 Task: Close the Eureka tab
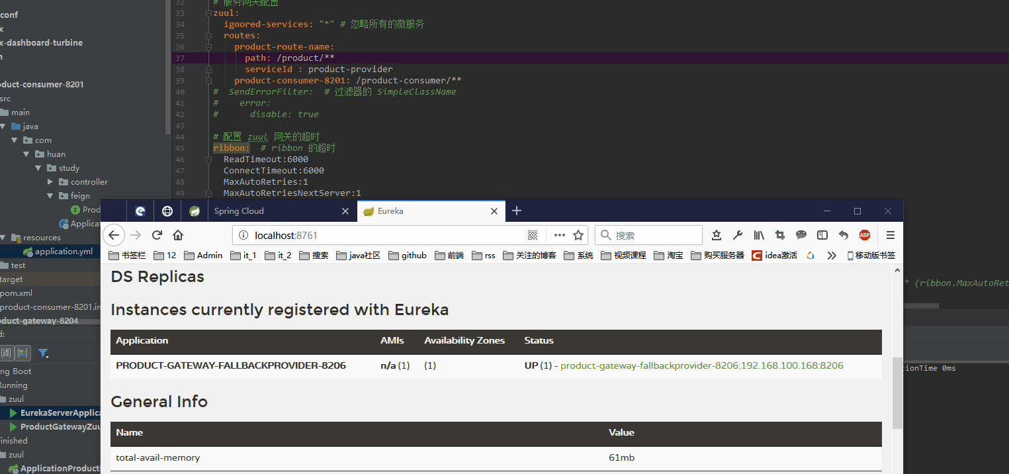[x=494, y=211]
